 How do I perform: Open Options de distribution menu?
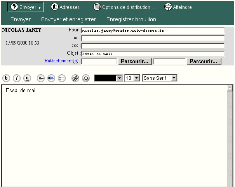(x=124, y=7)
